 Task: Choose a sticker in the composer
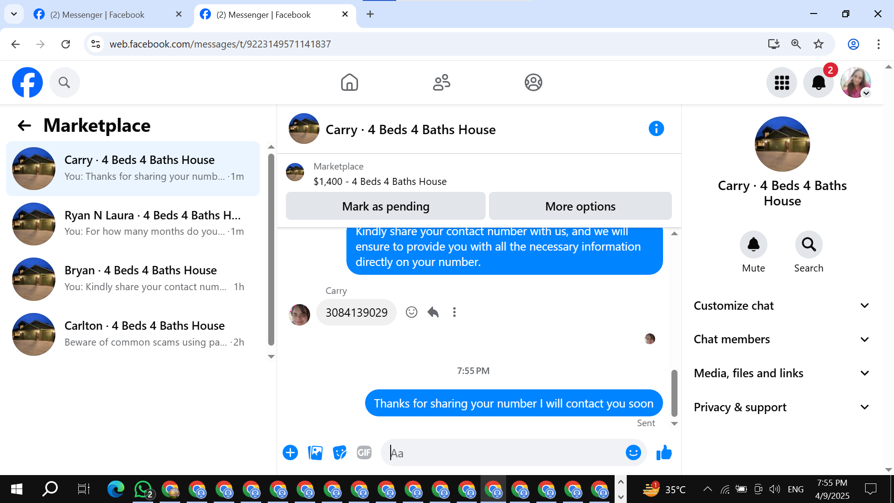[x=340, y=453]
